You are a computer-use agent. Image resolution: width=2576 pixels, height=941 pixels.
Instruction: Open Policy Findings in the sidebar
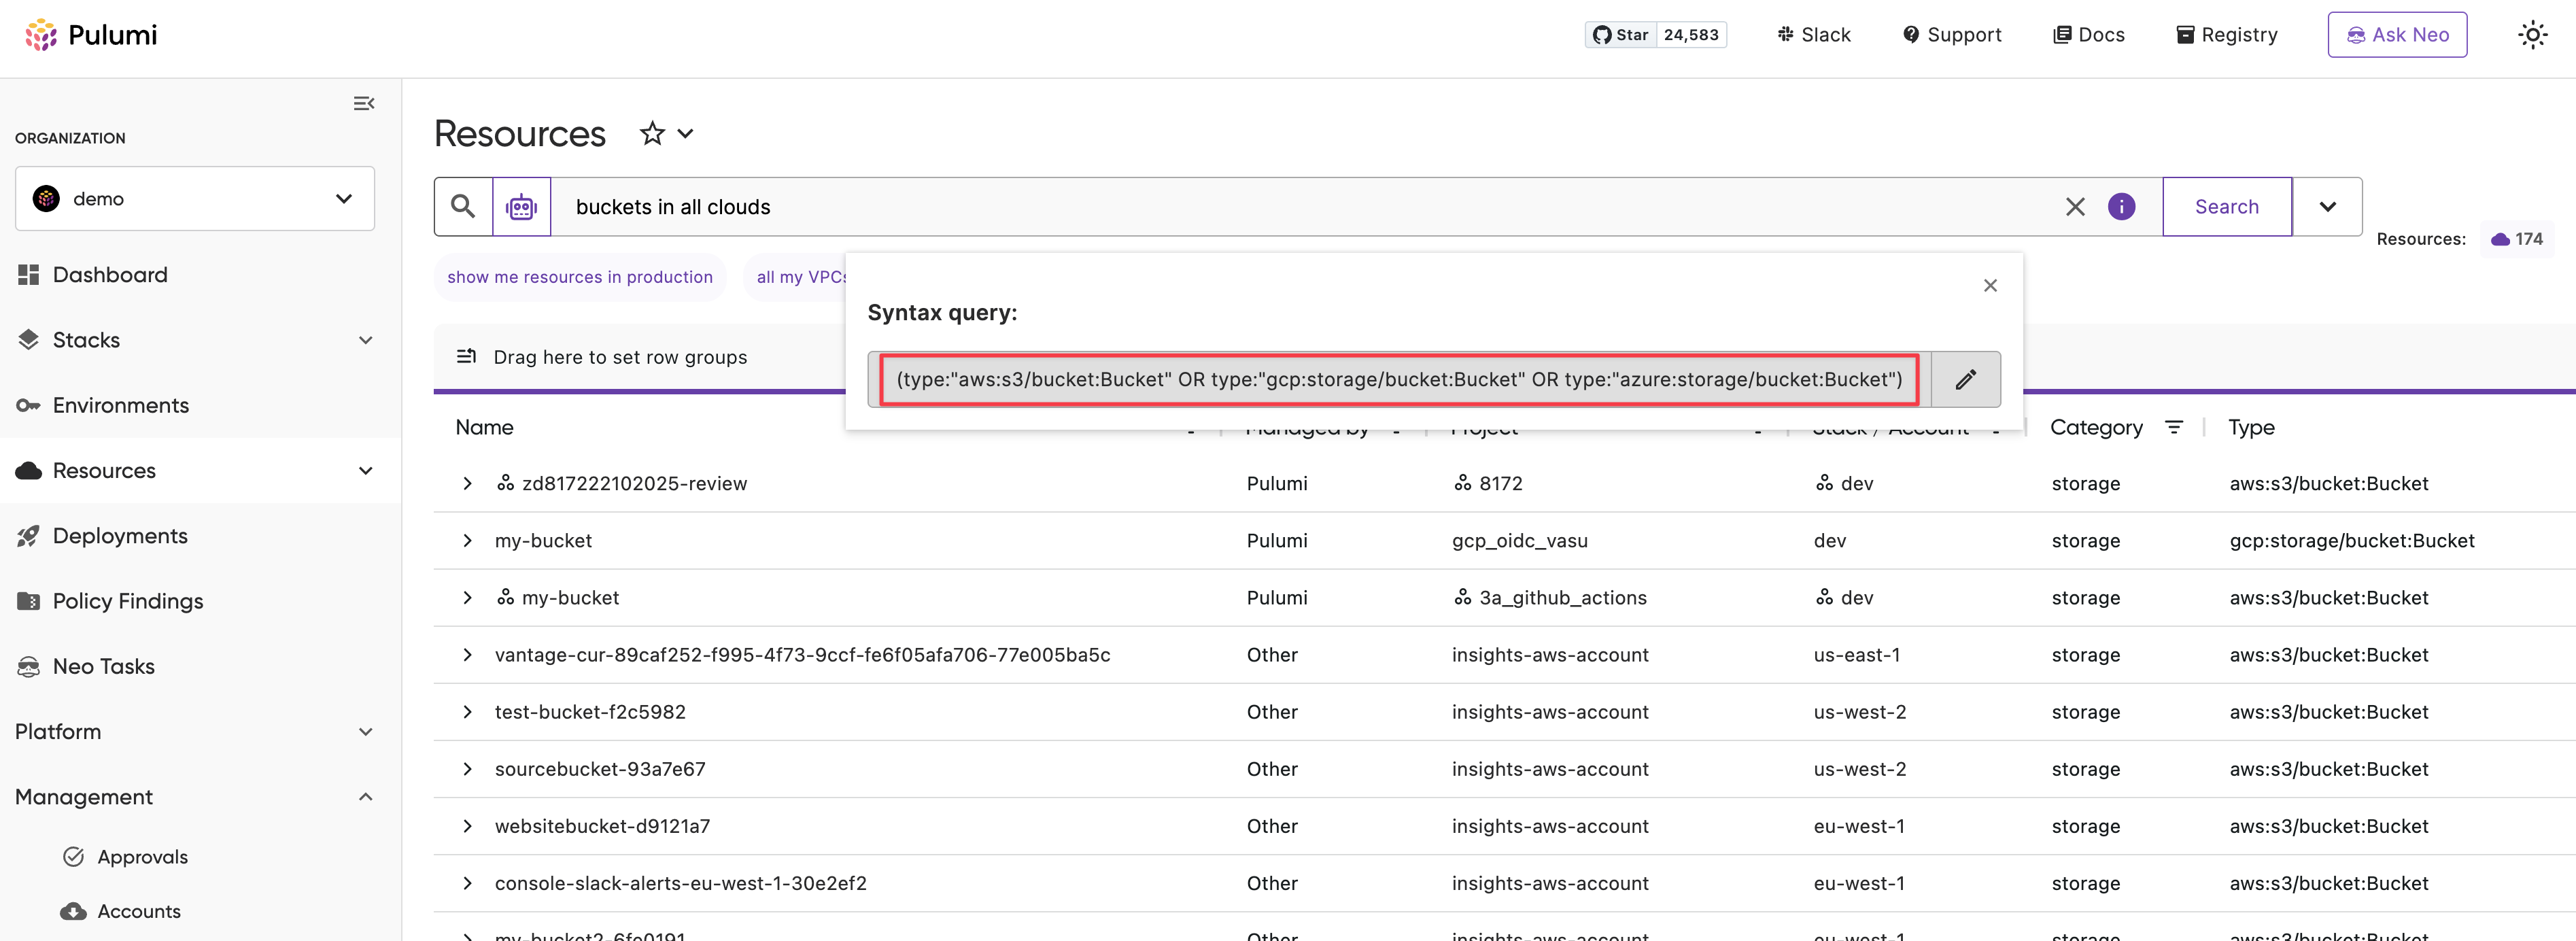click(128, 601)
